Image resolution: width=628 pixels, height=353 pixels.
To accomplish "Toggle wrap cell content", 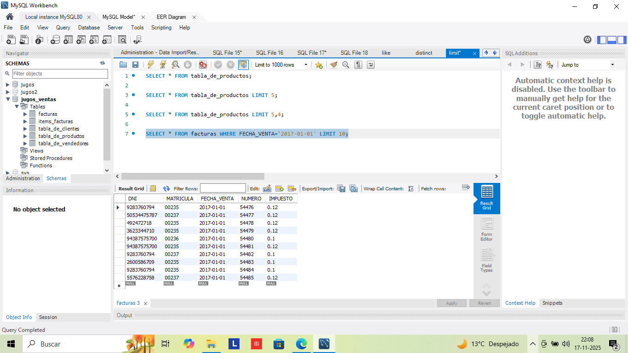I will (411, 188).
